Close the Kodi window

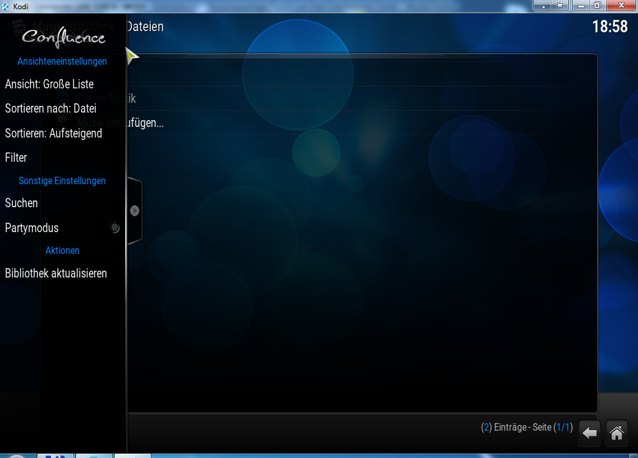[x=621, y=5]
